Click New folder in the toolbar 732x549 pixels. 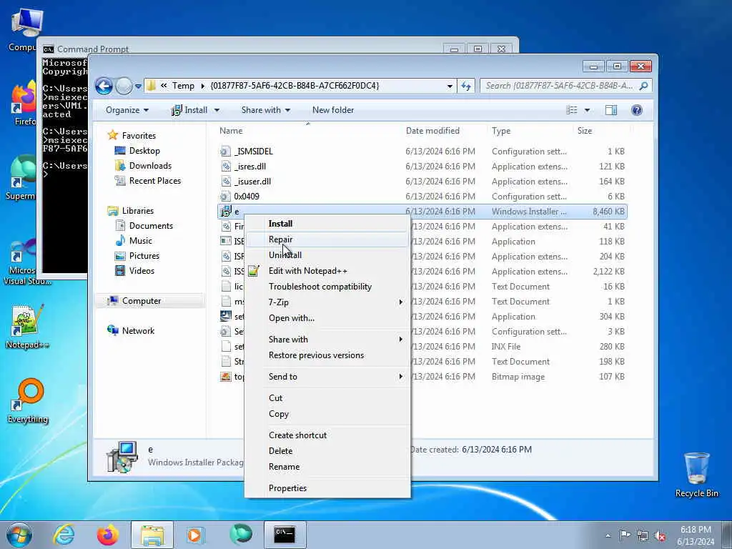click(x=333, y=110)
